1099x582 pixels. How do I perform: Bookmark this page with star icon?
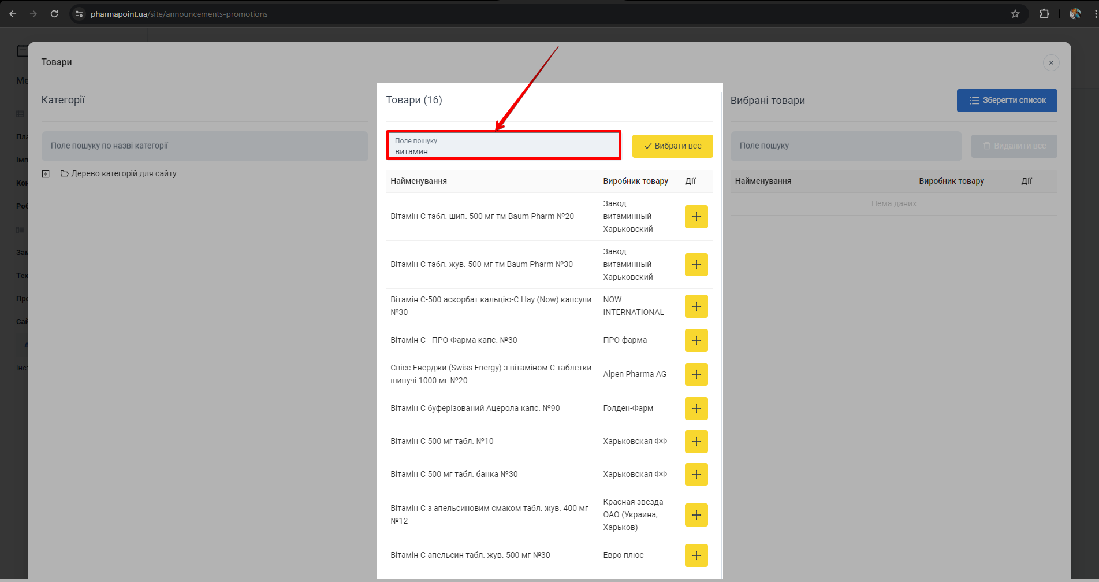[x=1015, y=14]
